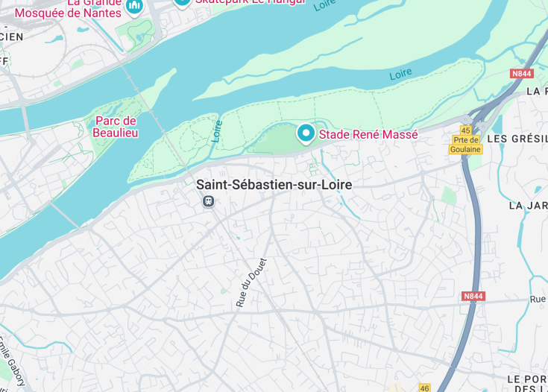This screenshot has width=548, height=392.
Task: Click the Saint-Sébastien-sur-Loire train station icon
Action: (209, 201)
